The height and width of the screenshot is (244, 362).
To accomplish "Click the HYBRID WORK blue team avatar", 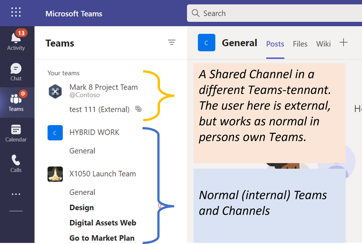I will (55, 133).
